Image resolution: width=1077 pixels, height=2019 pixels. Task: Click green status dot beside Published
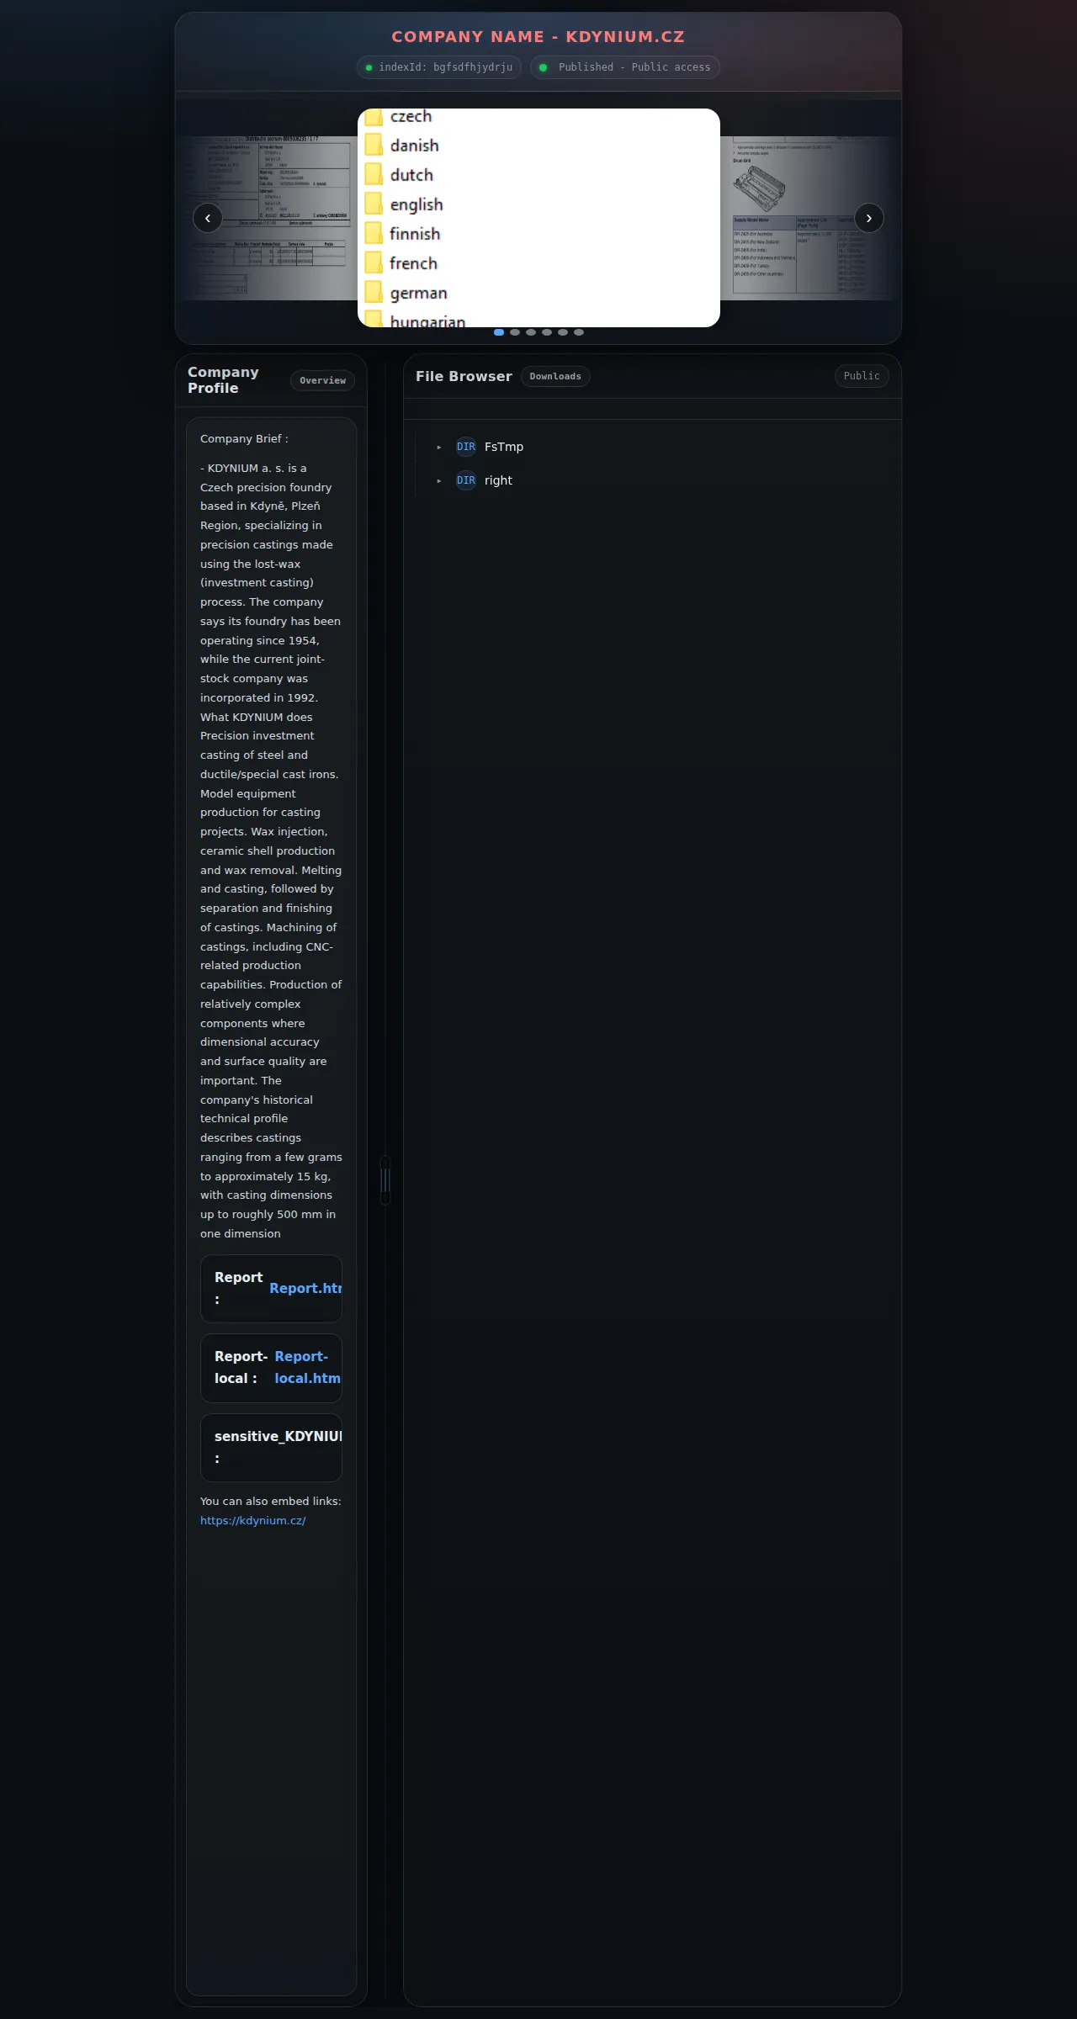(x=543, y=67)
